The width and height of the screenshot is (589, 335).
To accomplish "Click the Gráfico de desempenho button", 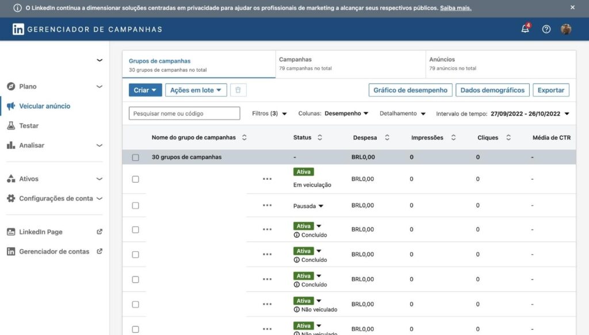I will tap(410, 90).
